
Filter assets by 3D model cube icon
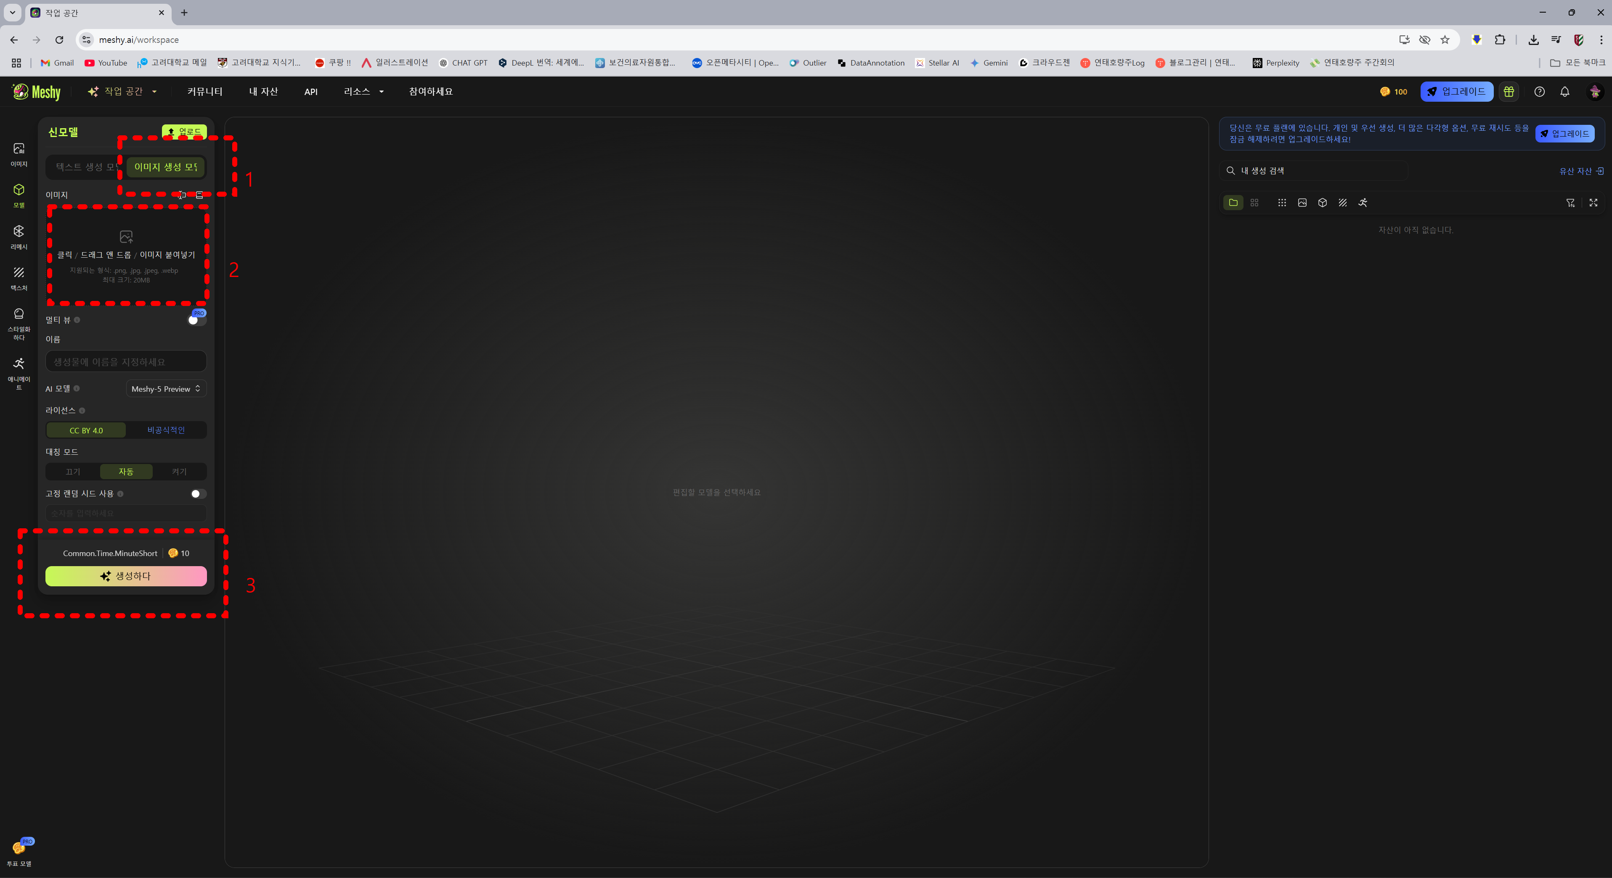pyautogui.click(x=1322, y=203)
